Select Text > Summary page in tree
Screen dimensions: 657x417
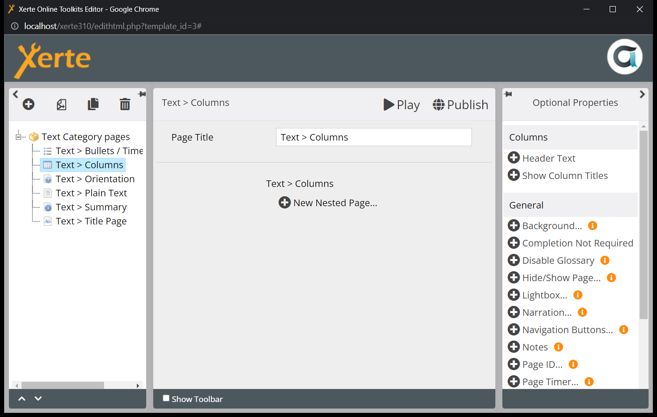(x=91, y=207)
